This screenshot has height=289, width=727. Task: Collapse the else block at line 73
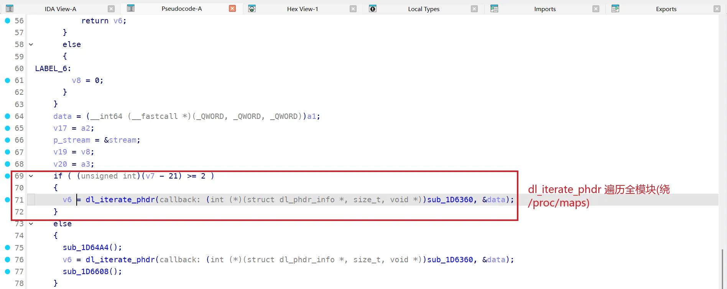pos(31,224)
